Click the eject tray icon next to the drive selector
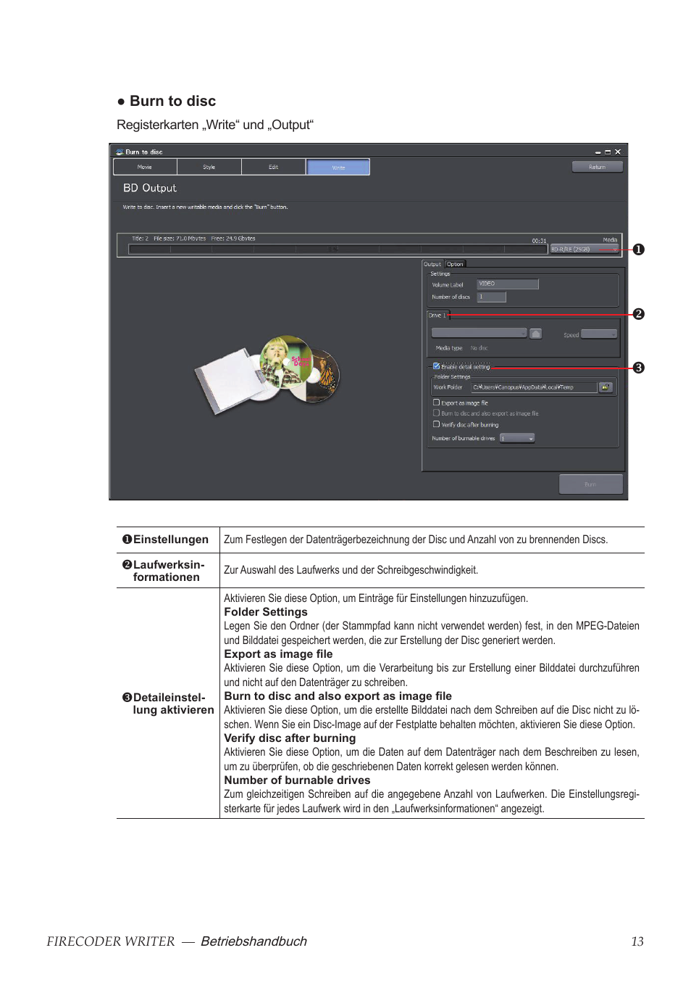The width and height of the screenshot is (691, 982). pyautogui.click(x=536, y=334)
